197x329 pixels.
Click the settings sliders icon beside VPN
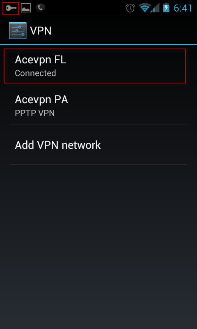(x=18, y=30)
